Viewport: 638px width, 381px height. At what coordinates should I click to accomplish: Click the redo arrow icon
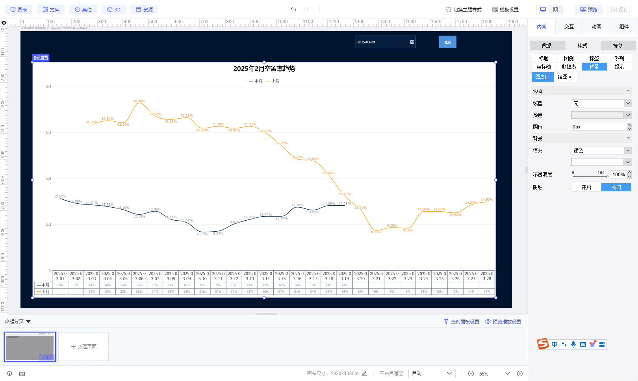[306, 9]
